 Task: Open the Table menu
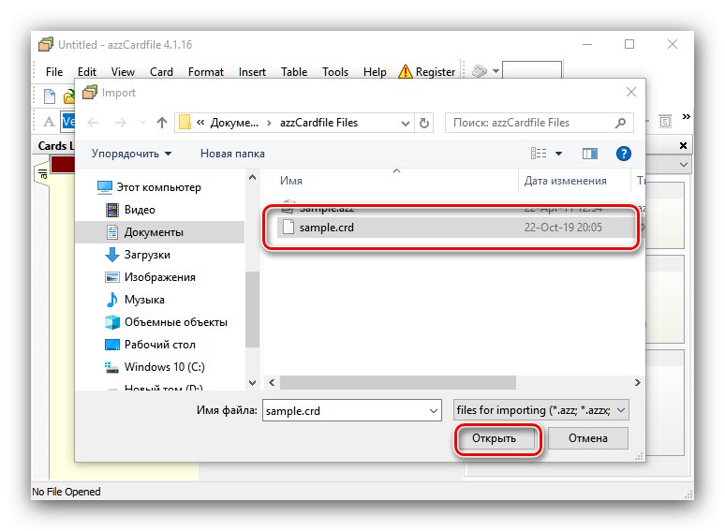(294, 72)
